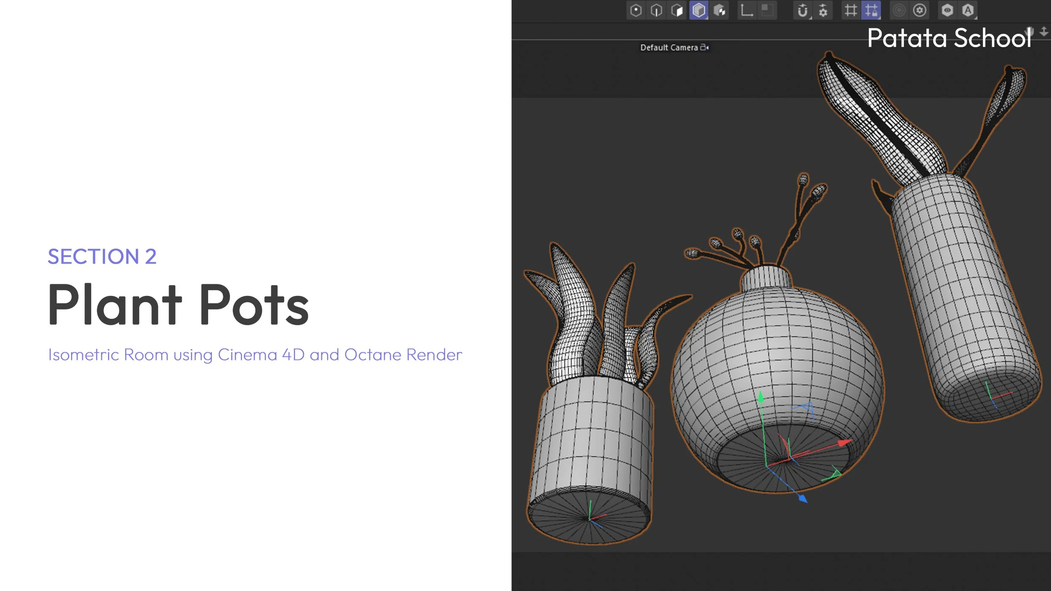Toggle the magnet Enable Snap button

[x=802, y=11]
